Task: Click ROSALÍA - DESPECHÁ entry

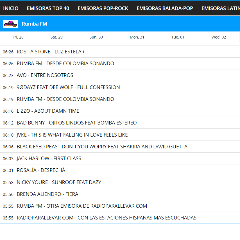Action: point(120,170)
